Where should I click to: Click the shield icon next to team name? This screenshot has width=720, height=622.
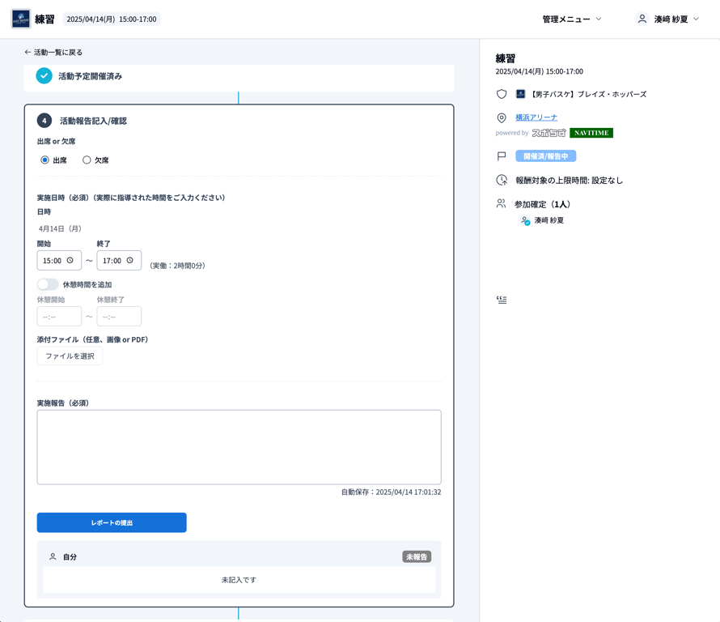coord(502,94)
